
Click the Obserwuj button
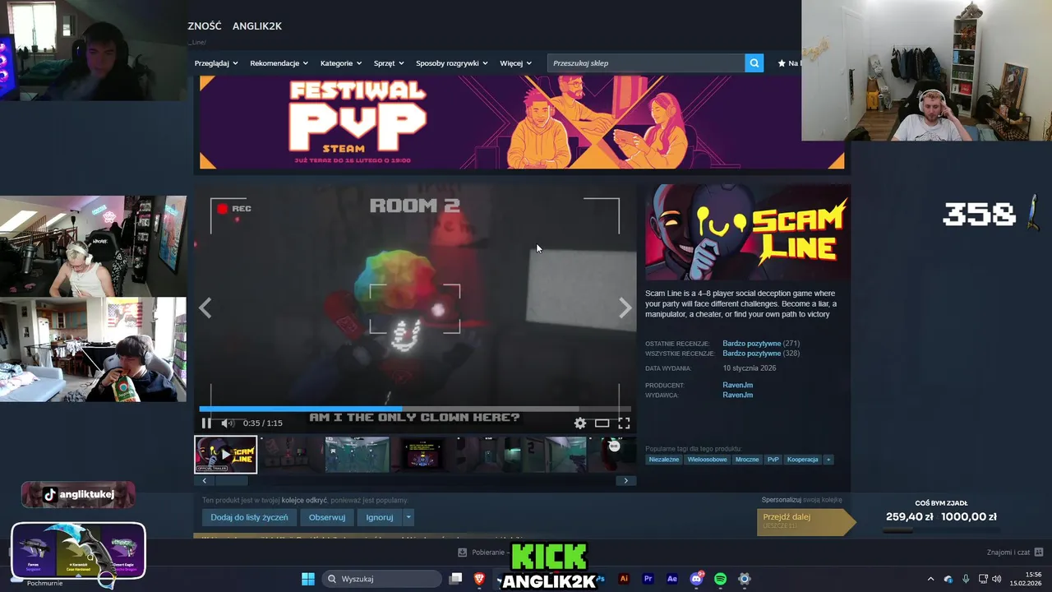[327, 517]
